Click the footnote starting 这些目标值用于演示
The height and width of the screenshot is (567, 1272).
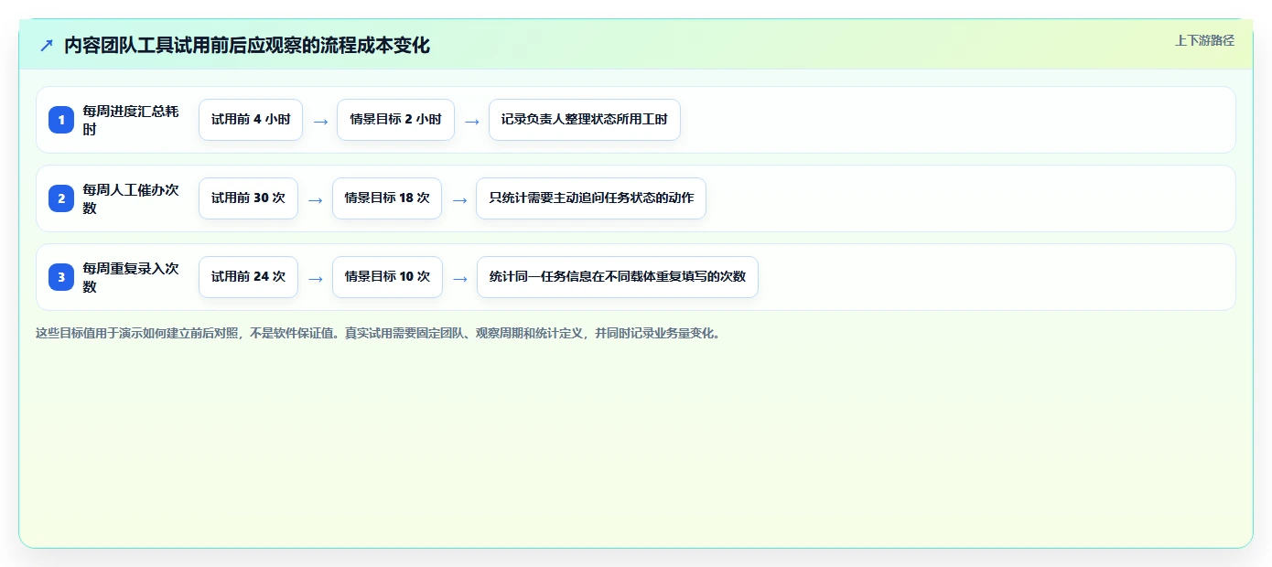[378, 333]
